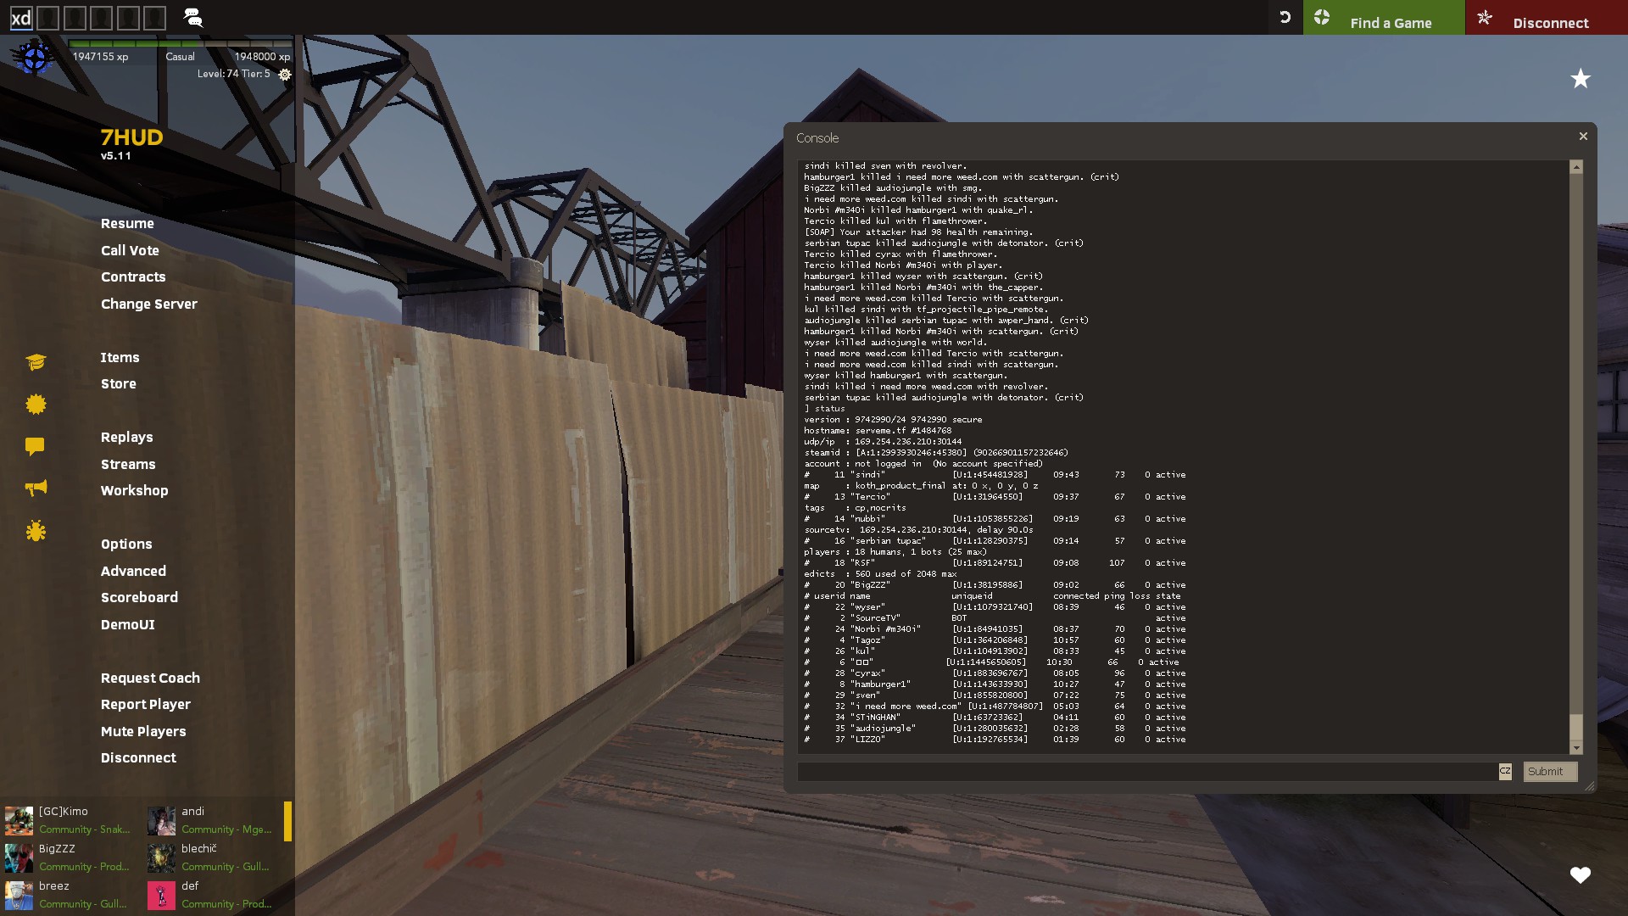Image resolution: width=1628 pixels, height=916 pixels.
Task: Submit the console command
Action: 1549,771
